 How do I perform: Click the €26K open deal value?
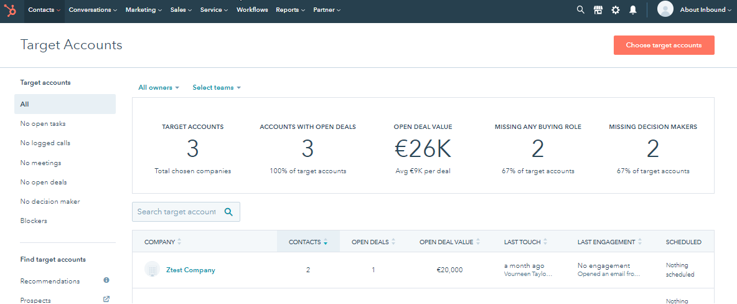point(423,149)
